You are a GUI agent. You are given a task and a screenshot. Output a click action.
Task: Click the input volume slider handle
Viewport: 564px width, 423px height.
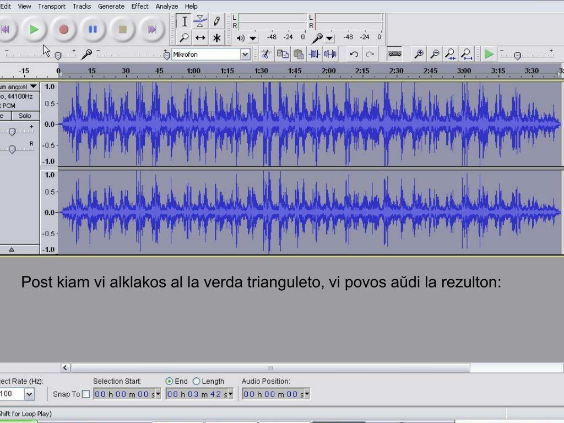pyautogui.click(x=166, y=56)
